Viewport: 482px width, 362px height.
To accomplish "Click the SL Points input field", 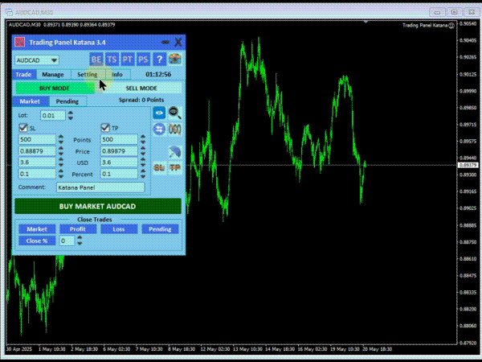I will point(37,139).
